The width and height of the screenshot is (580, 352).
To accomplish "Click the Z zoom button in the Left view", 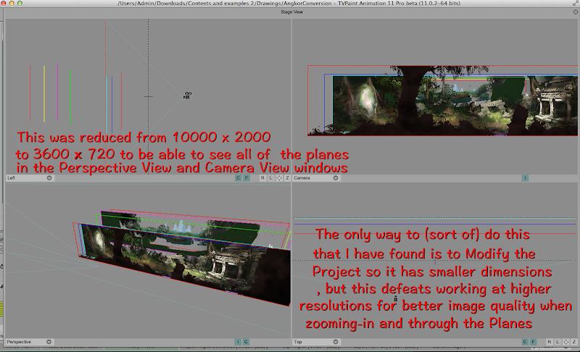I will (287, 178).
